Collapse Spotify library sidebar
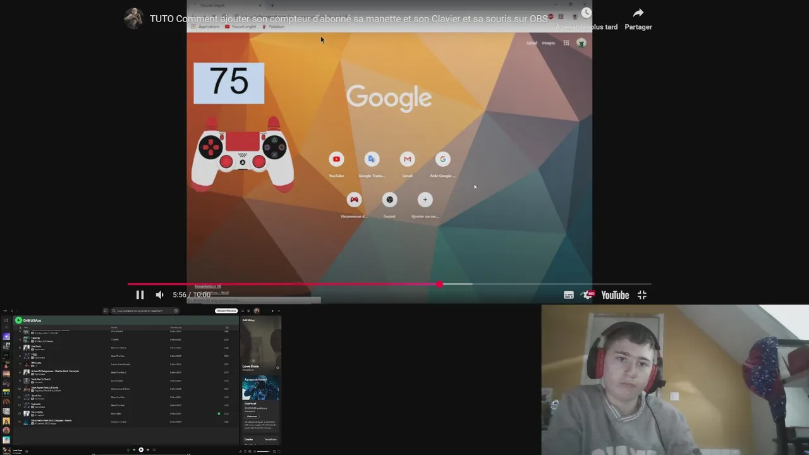Viewport: 809px width, 455px height. coord(6,320)
